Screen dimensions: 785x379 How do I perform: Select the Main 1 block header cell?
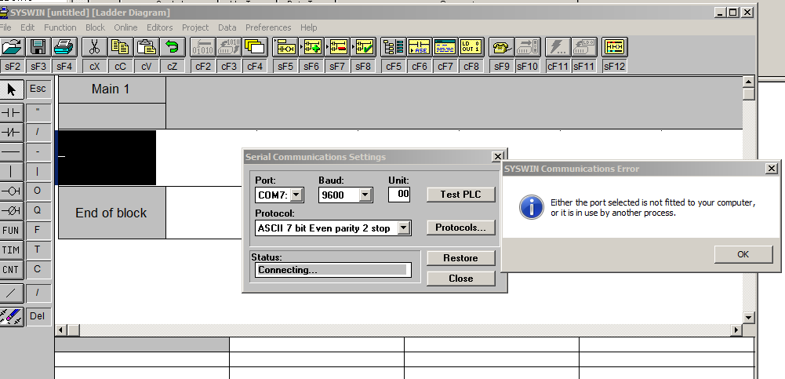pyautogui.click(x=112, y=89)
